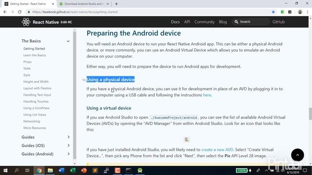Open Community in the top navigation

[204, 22]
